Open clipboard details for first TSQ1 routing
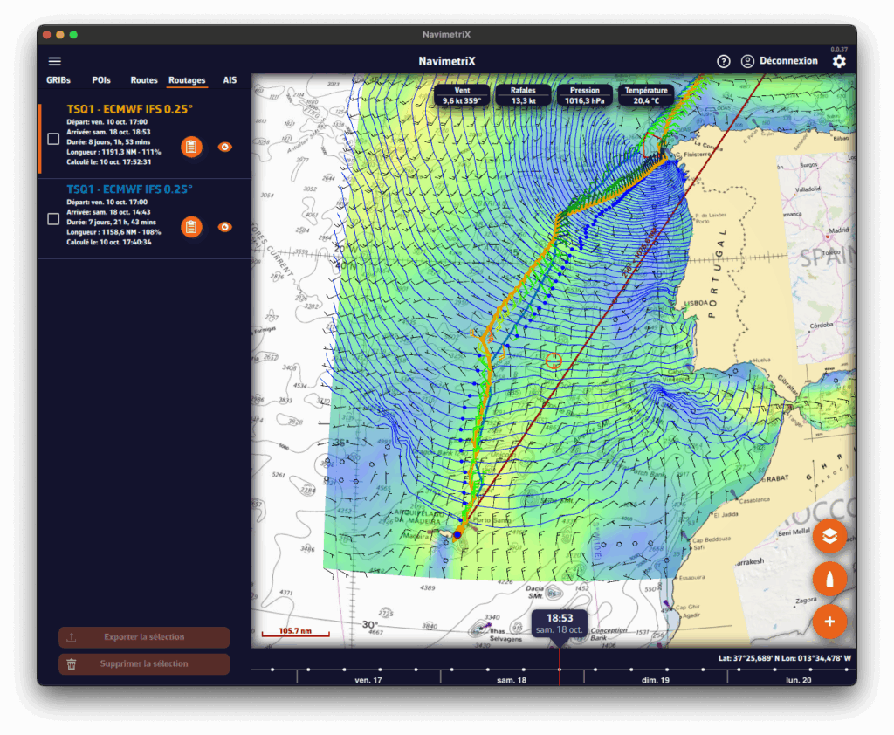 192,147
